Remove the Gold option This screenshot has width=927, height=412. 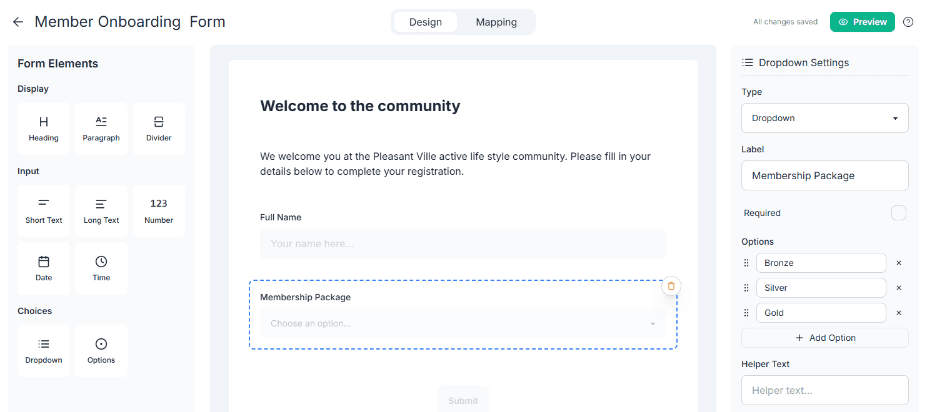click(x=899, y=312)
